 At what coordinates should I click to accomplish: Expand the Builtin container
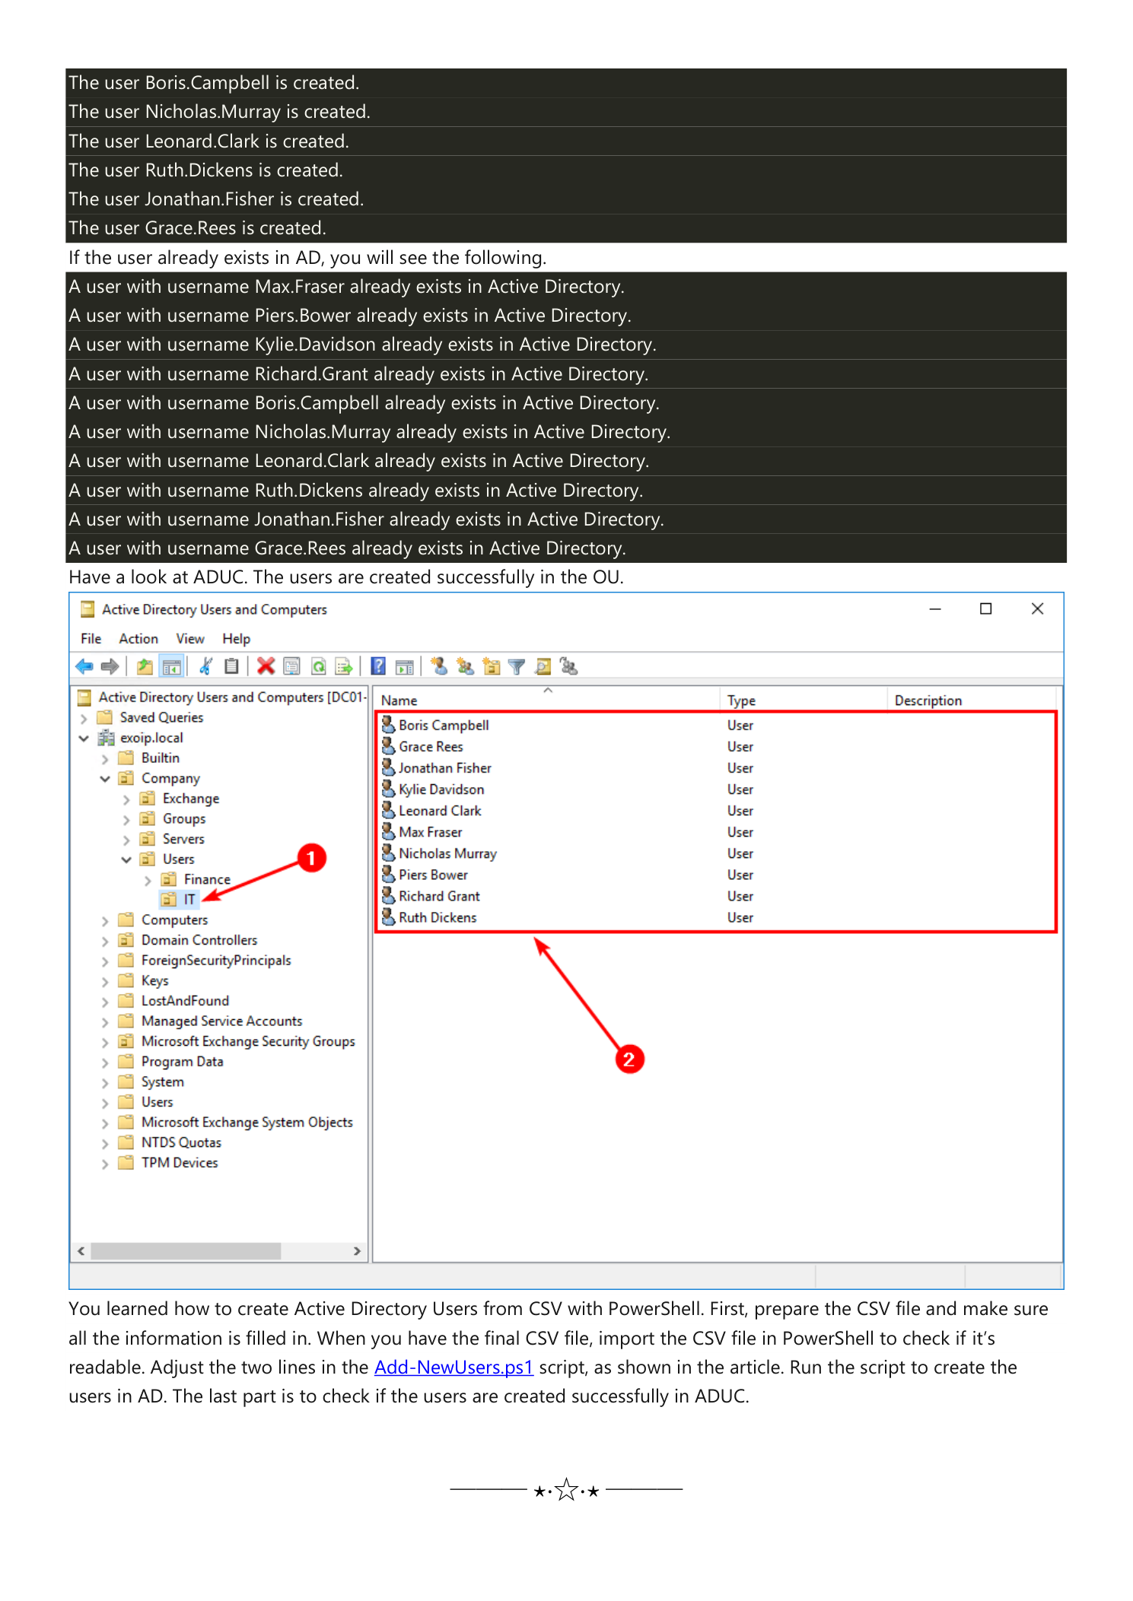point(105,758)
